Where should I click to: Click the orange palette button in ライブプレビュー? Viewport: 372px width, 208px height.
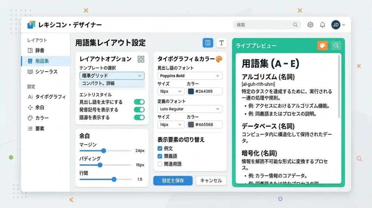(323, 45)
